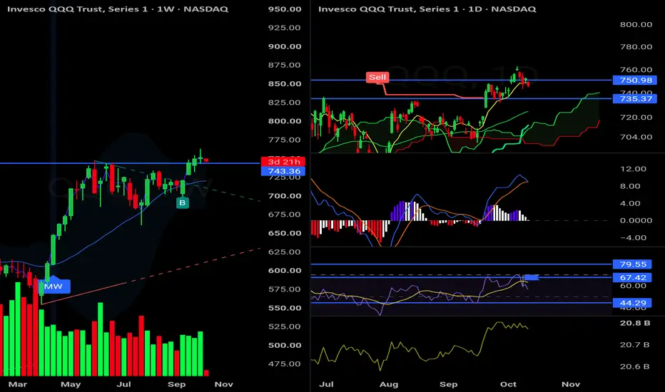Screen dimensions: 665x392
Task: Select the green B buy marker
Action: tap(183, 202)
